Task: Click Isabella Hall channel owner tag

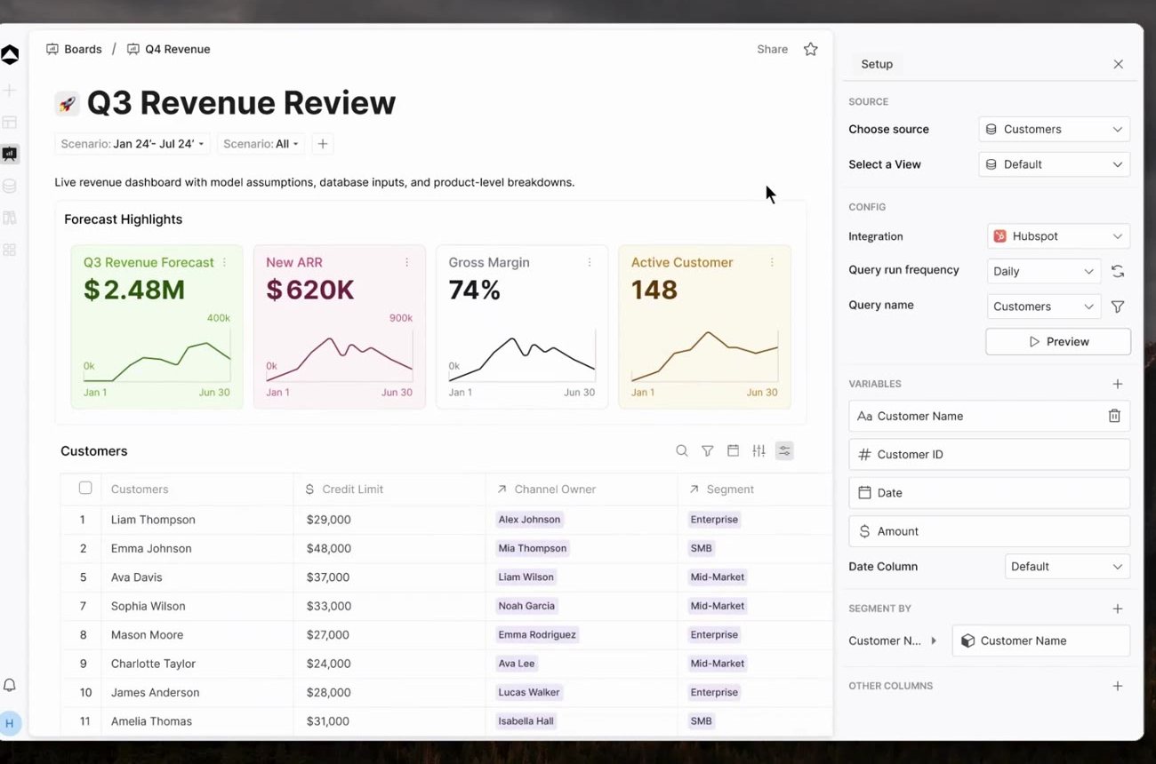Action: coord(526,721)
